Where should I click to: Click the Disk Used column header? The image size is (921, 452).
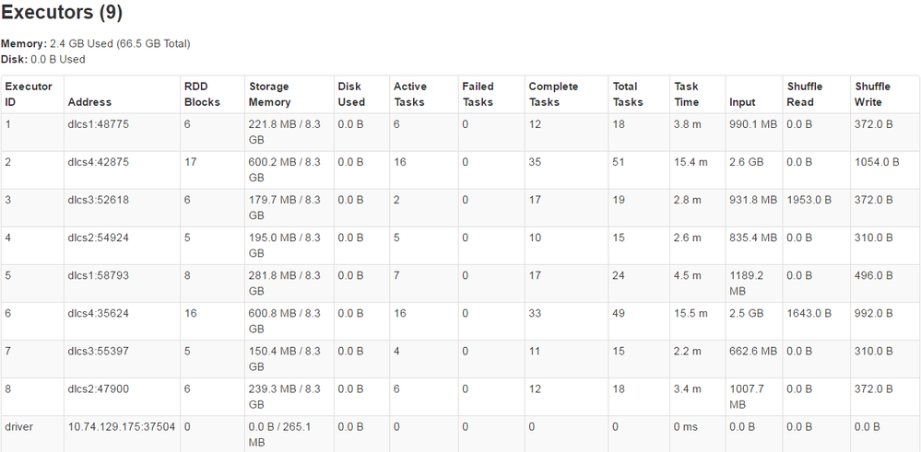pyautogui.click(x=351, y=94)
